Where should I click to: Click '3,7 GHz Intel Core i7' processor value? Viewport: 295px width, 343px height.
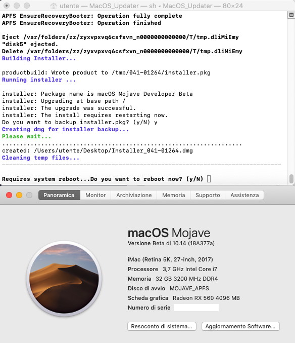(x=190, y=269)
